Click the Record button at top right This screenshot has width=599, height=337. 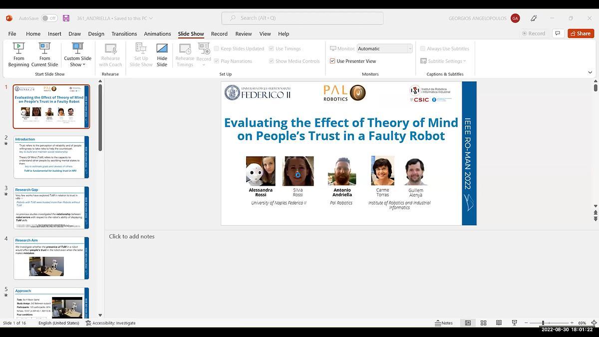point(533,33)
